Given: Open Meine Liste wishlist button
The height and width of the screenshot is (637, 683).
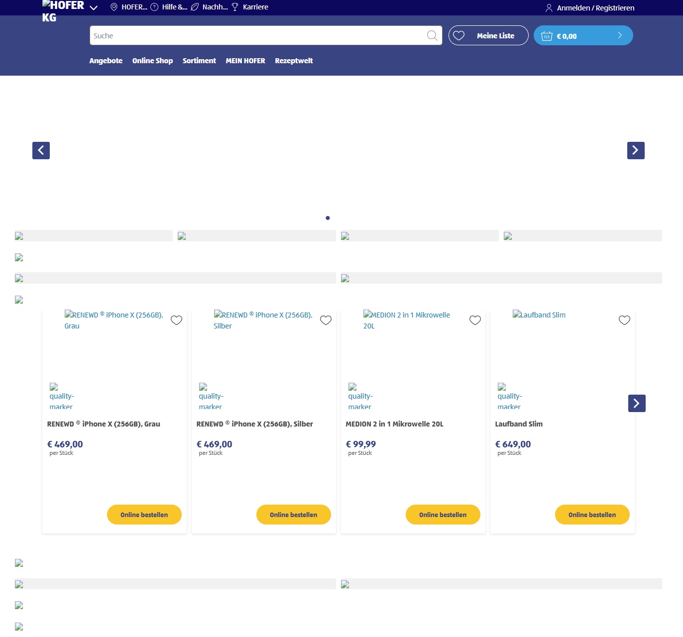Looking at the screenshot, I should [x=488, y=35].
